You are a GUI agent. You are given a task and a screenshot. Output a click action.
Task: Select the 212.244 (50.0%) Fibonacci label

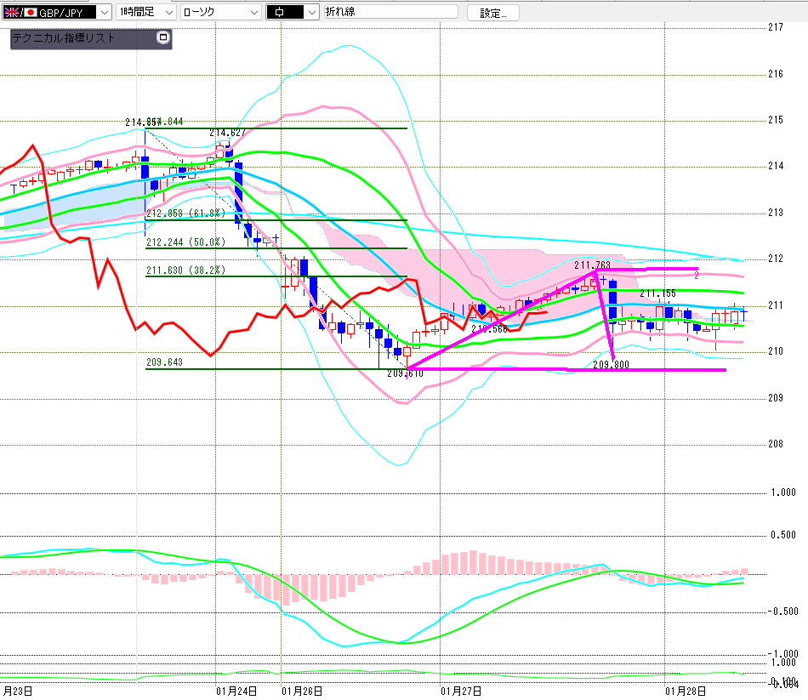185,242
